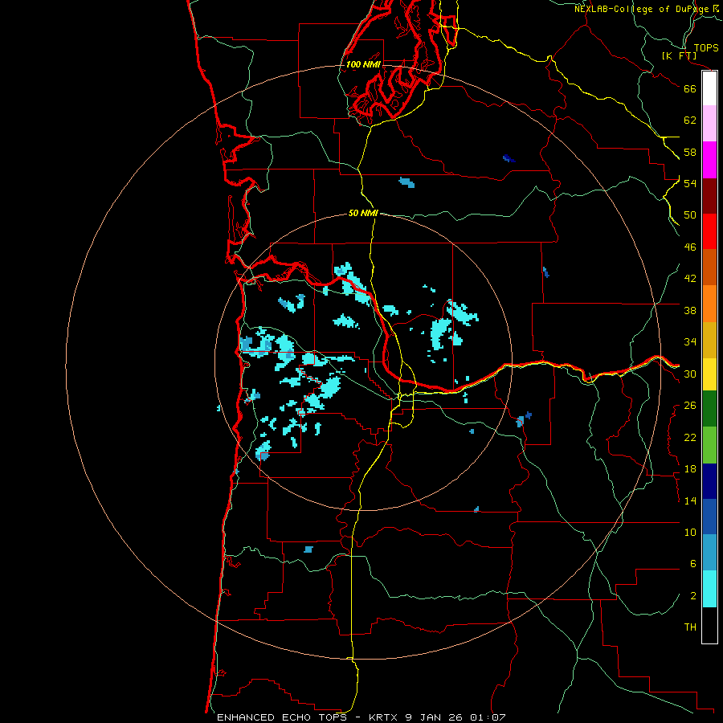Click the light blue legend swatch
Screen dimensions: 723x723
709,553
